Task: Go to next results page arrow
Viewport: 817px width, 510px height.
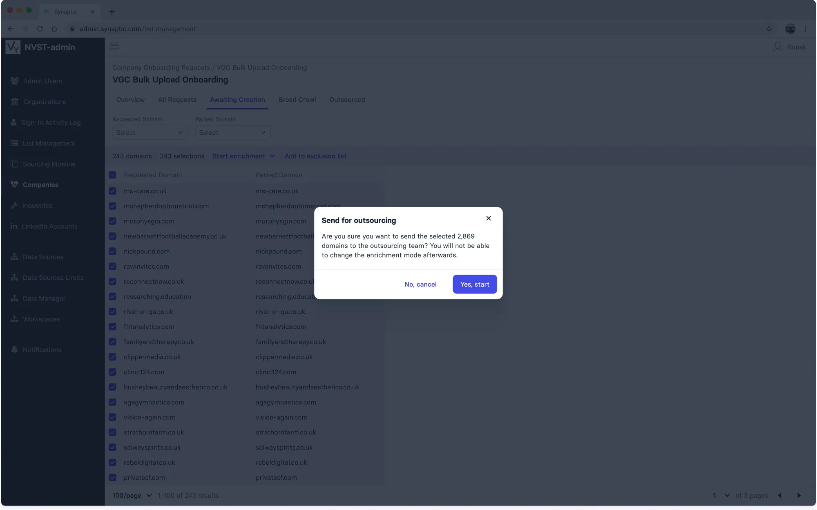Action: click(x=799, y=495)
